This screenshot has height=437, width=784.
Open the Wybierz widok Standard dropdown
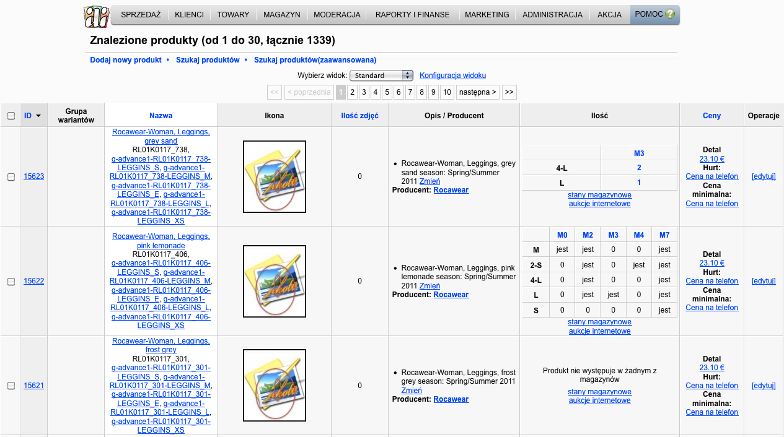coord(381,76)
